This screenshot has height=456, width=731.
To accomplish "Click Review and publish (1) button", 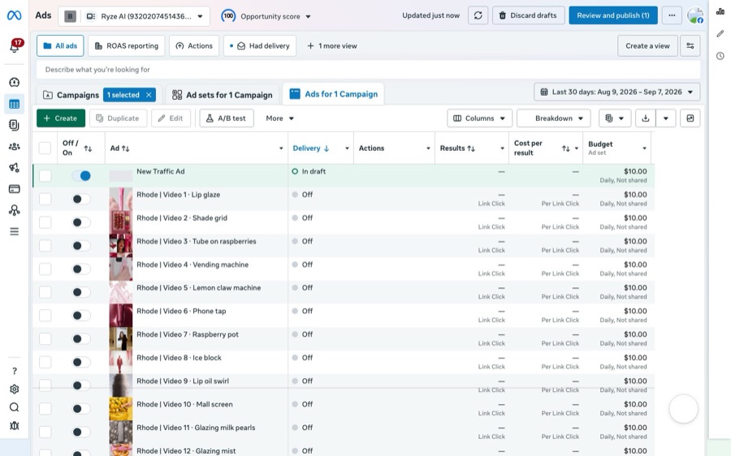I will [613, 15].
